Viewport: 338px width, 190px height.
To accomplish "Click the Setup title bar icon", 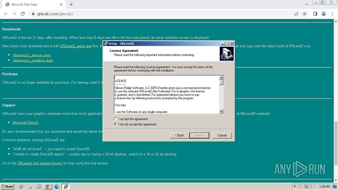I will 106,44.
